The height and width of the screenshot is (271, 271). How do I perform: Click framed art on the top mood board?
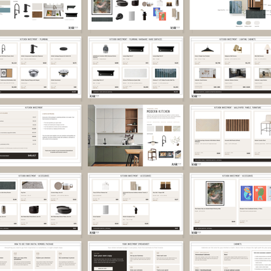[x=102, y=7]
